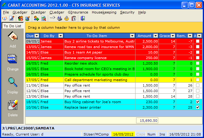
Task: Click the yellow gear stamp toolbar icon
Action: tap(67, 18)
